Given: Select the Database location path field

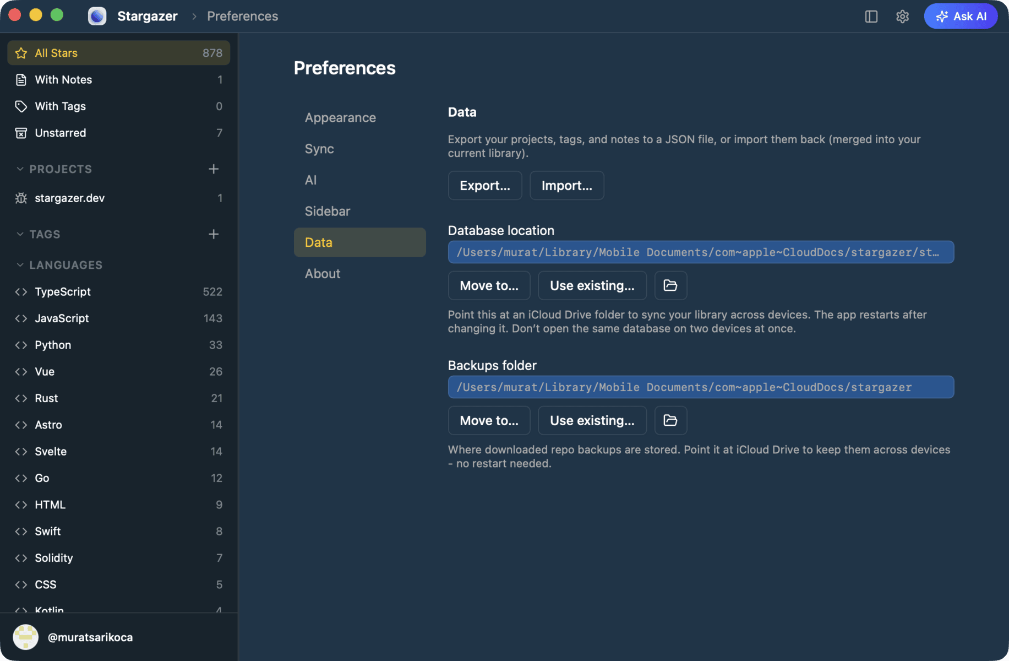Looking at the screenshot, I should tap(701, 252).
